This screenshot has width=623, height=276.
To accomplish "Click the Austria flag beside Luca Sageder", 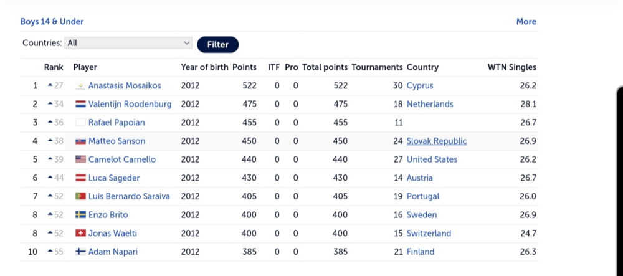I will 80,178.
